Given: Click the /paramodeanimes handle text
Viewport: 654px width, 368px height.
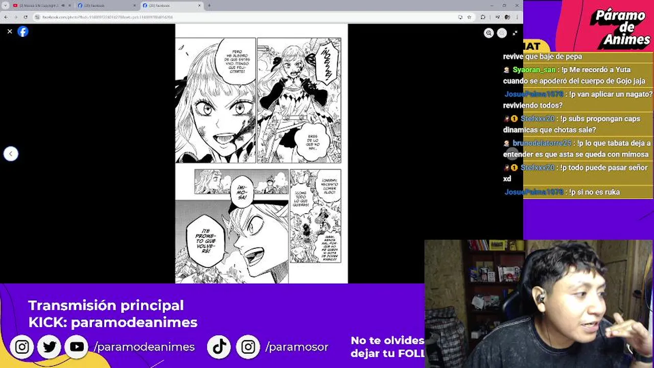Looking at the screenshot, I should 144,347.
